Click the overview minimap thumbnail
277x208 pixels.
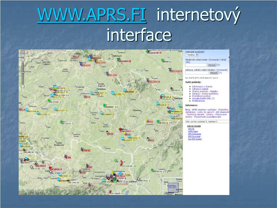pyautogui.click(x=172, y=186)
